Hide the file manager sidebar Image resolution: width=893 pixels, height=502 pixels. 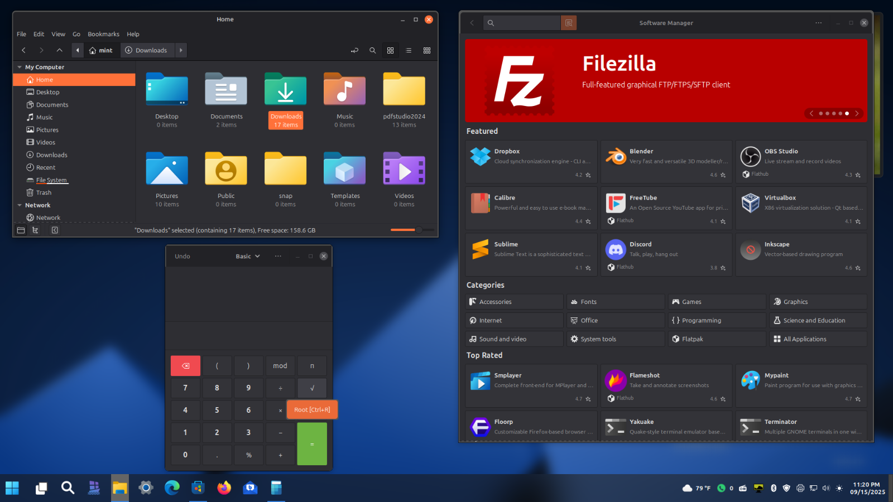point(55,230)
